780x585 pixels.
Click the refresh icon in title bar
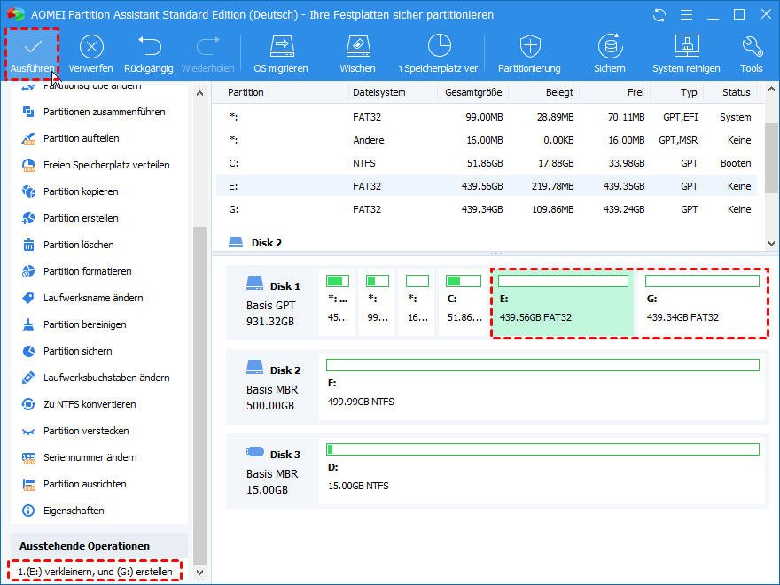tap(659, 15)
